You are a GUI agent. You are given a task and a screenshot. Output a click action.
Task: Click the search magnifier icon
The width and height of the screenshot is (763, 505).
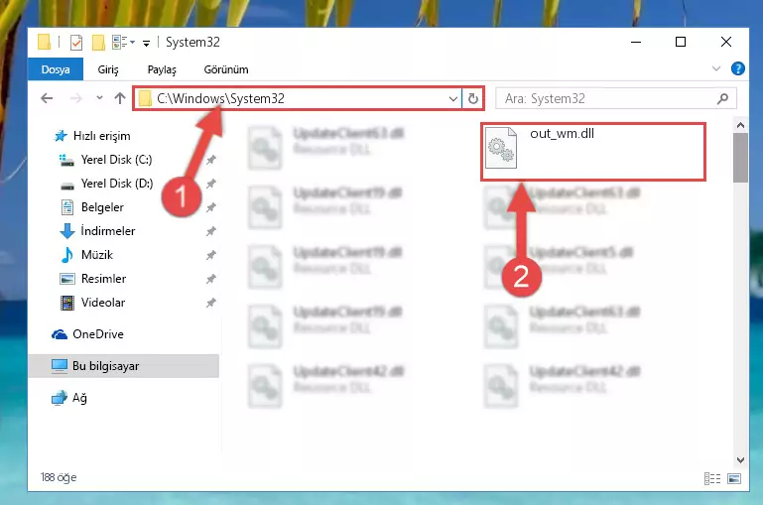(x=722, y=99)
